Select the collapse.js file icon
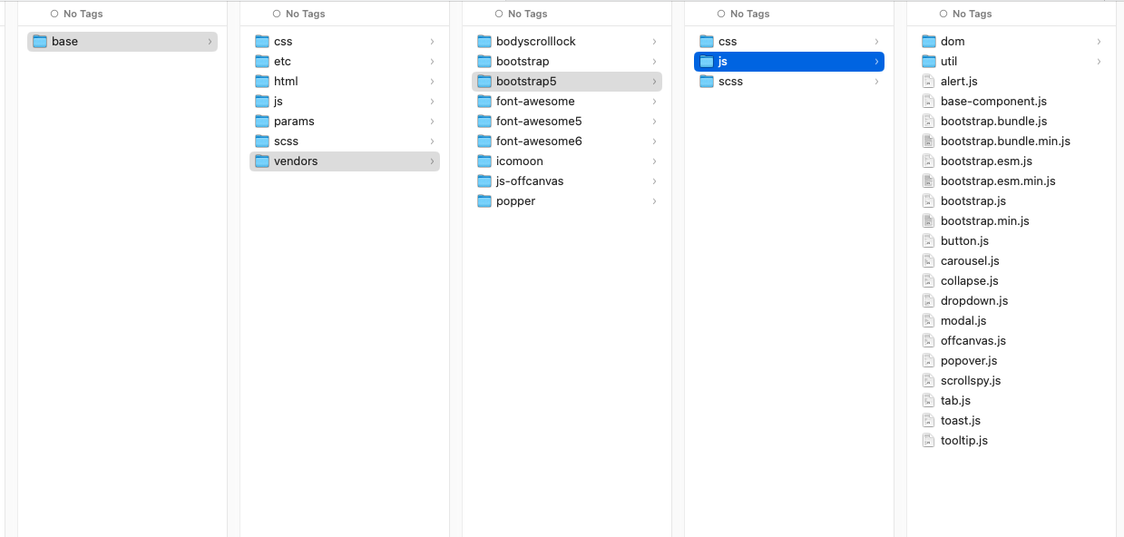 [928, 281]
